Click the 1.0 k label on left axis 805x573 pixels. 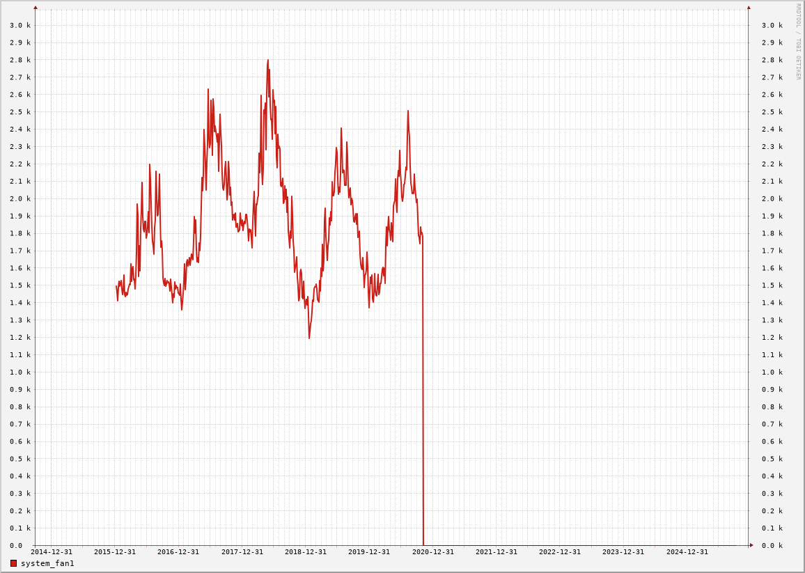[20, 372]
